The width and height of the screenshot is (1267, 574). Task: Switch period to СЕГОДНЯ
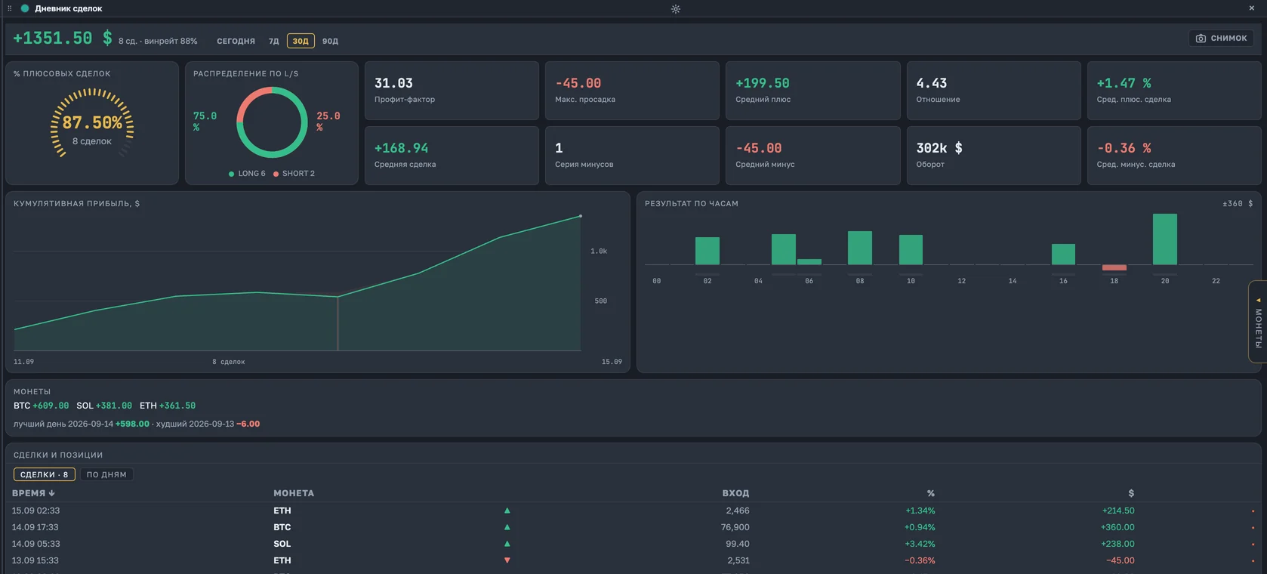coord(236,41)
